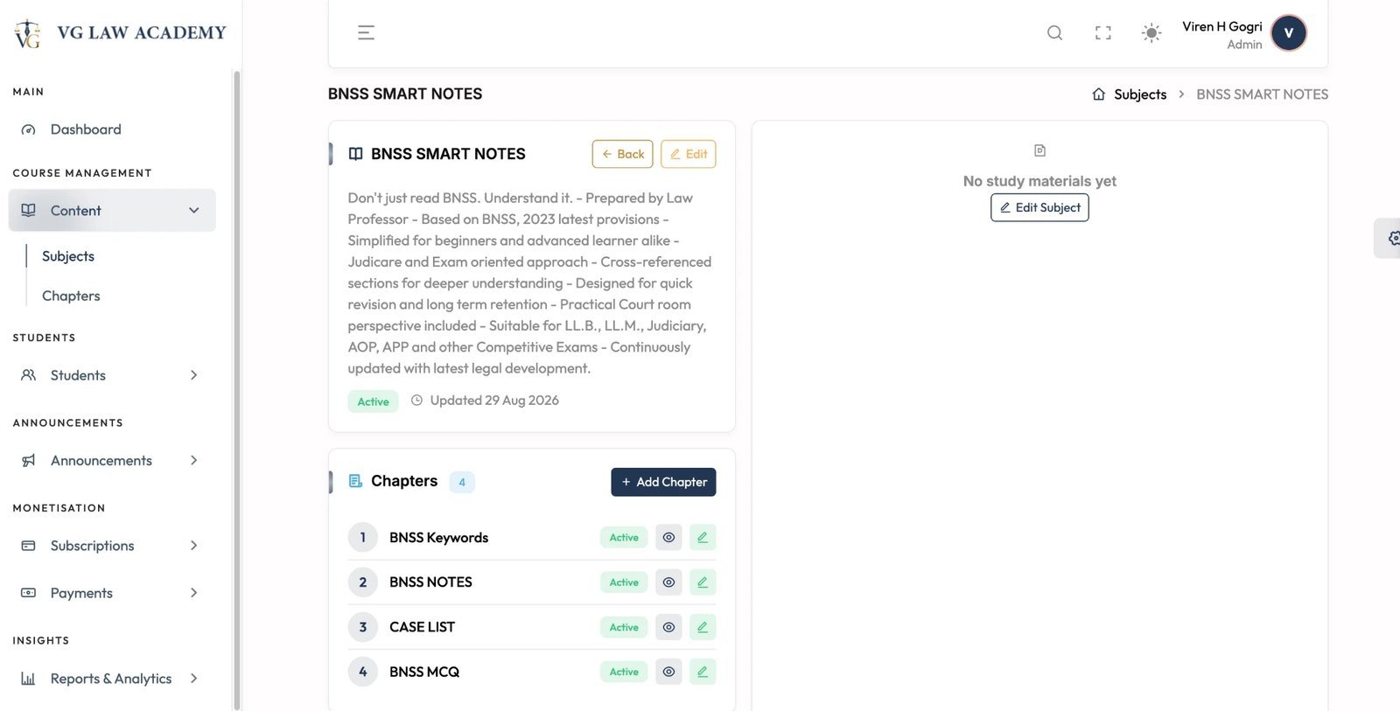Toggle the sidebar hamburger menu icon
Screen dimensions: 1400x711
tap(366, 33)
